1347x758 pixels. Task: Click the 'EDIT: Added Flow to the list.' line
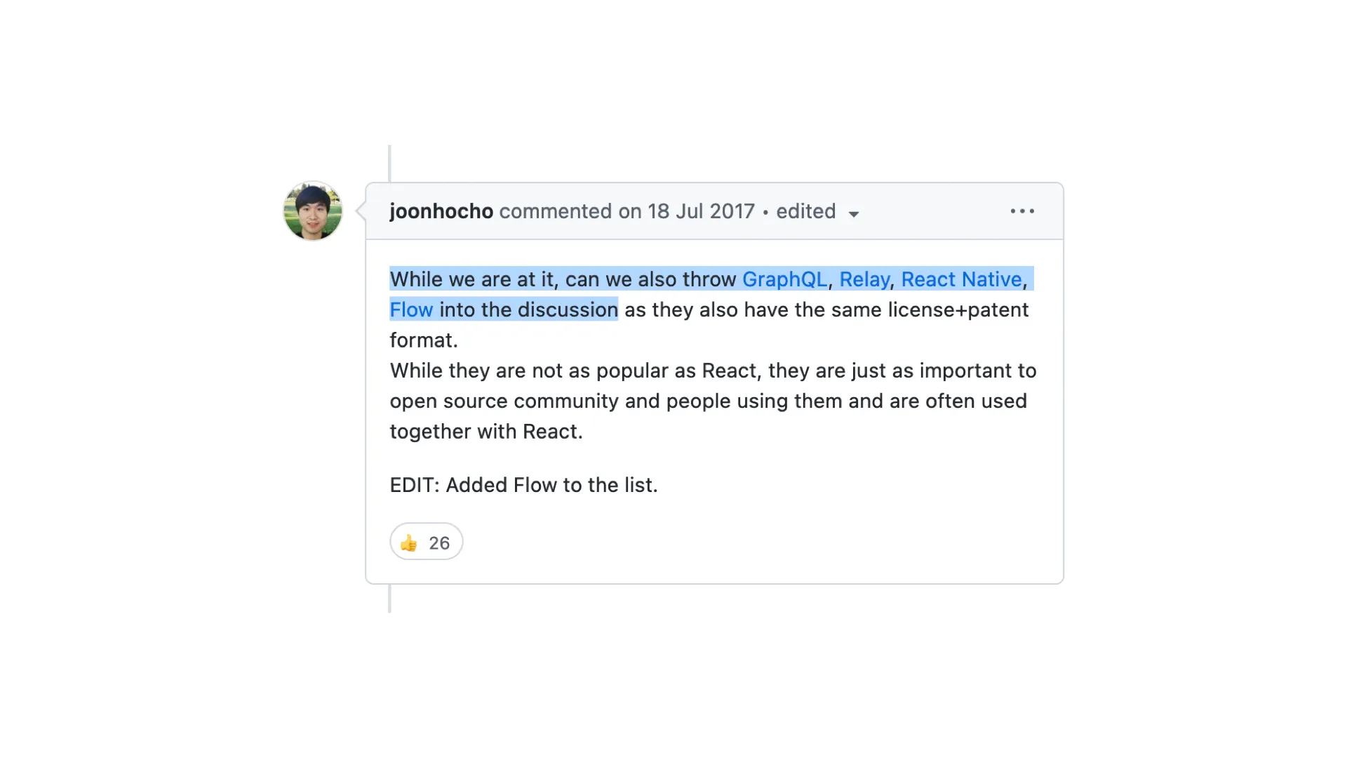click(x=523, y=485)
